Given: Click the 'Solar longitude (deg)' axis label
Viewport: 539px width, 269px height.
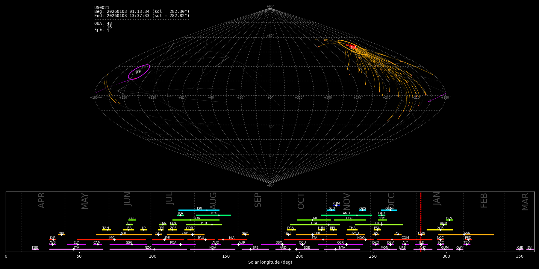Looking at the screenshot, I should [270, 262].
